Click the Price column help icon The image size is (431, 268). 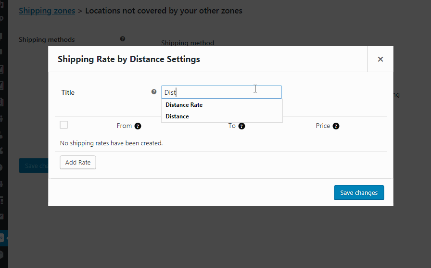pos(336,126)
